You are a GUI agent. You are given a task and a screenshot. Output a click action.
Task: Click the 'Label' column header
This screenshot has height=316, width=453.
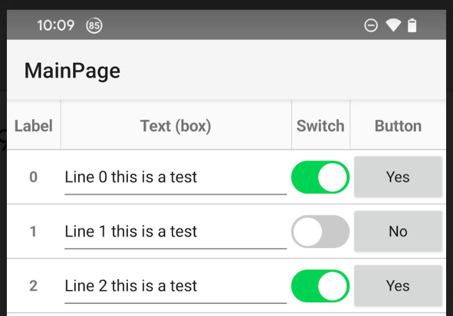point(33,126)
